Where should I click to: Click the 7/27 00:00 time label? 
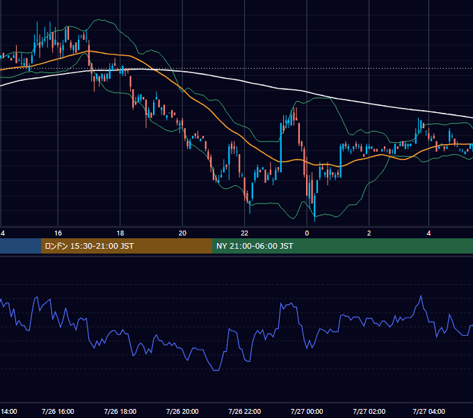click(307, 411)
